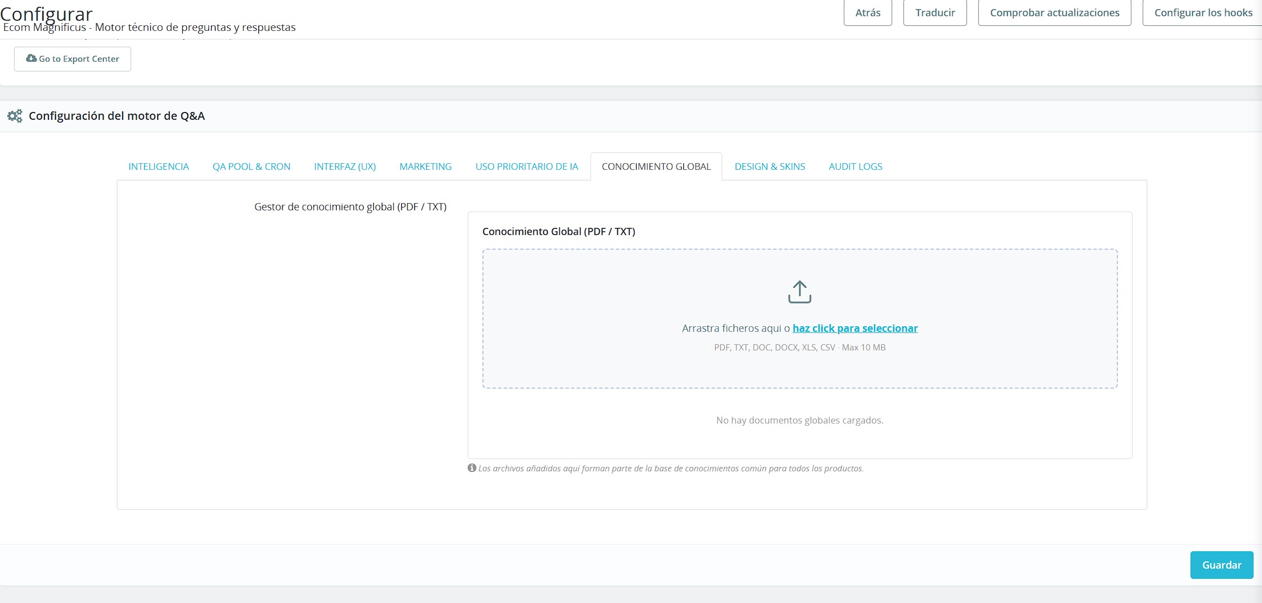This screenshot has width=1262, height=603.
Task: Click the Traducir button
Action: click(935, 12)
